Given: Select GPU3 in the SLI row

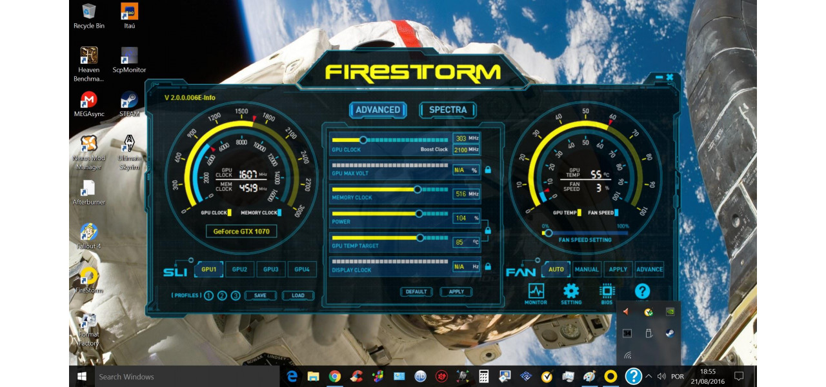Looking at the screenshot, I should click(x=271, y=270).
